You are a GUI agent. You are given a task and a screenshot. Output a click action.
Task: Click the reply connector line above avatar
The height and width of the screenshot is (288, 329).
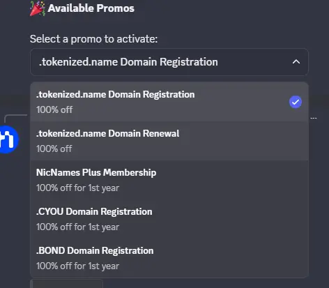click(x=16, y=119)
